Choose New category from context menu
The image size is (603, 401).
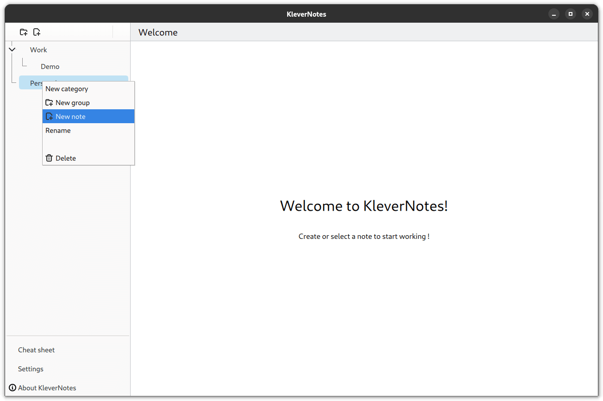[67, 89]
